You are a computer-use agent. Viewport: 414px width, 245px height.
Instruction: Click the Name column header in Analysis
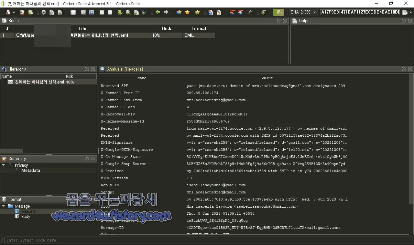142,78
